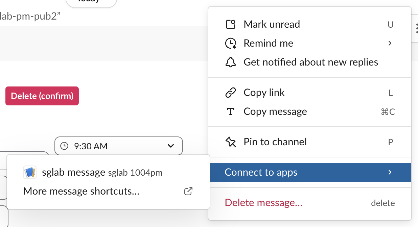This screenshot has width=418, height=227.
Task: Click the Copy link chain icon
Action: coord(230,93)
